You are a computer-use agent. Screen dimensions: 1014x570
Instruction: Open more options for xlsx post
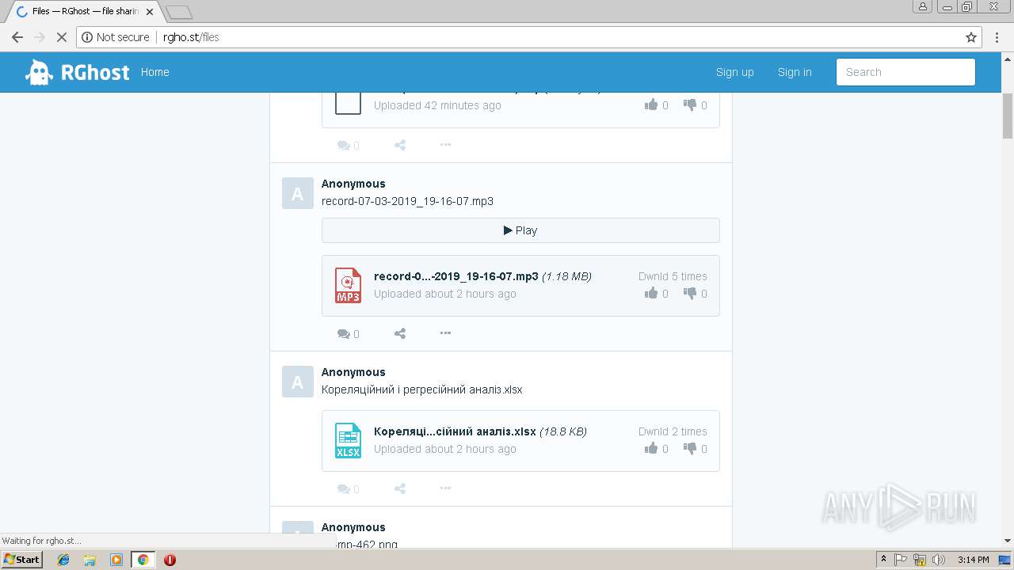(445, 489)
